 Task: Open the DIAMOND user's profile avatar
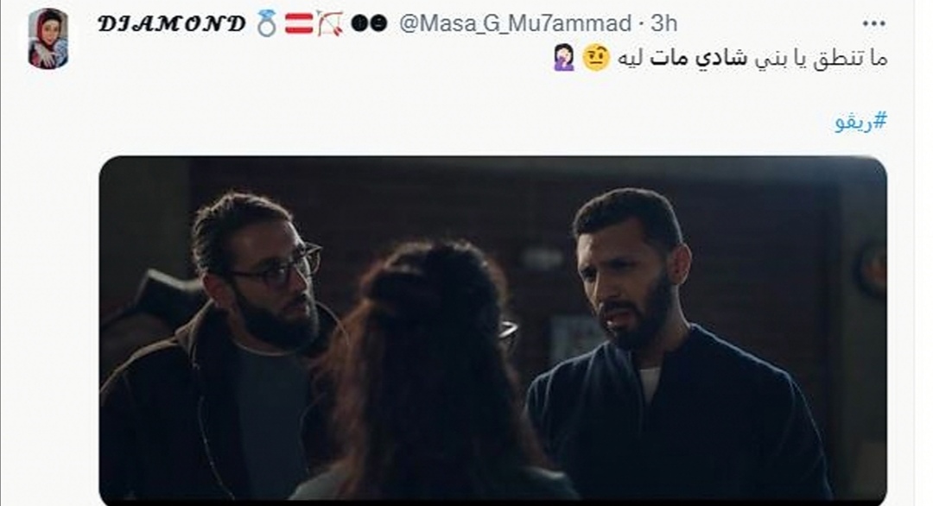coord(48,39)
